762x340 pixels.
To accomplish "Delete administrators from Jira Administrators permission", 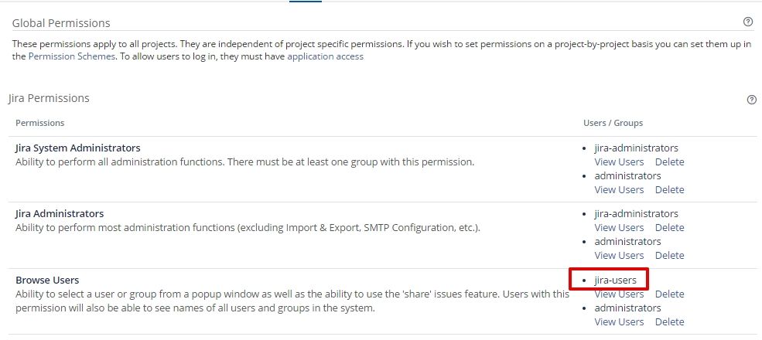I will tap(669, 255).
